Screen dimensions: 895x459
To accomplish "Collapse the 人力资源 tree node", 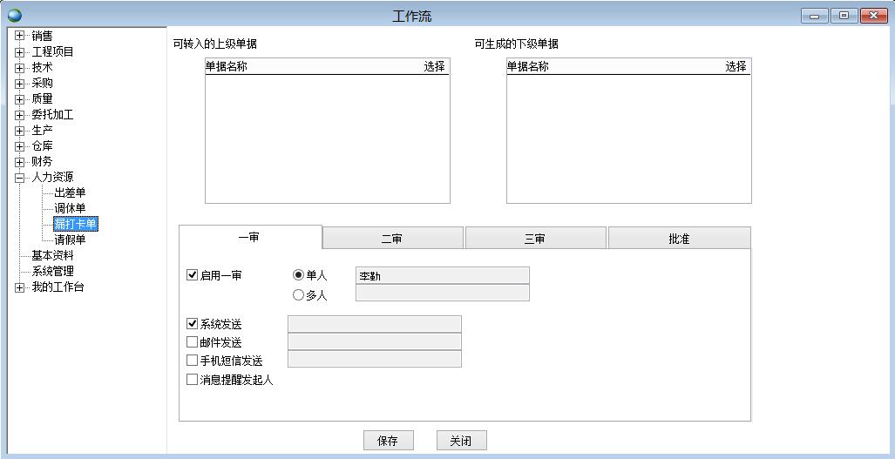I will 20,178.
